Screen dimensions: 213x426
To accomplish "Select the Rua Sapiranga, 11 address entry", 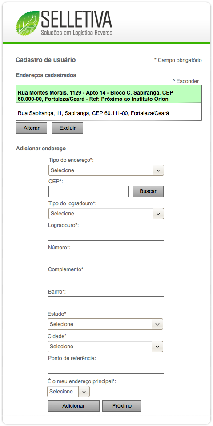I will tap(109, 112).
